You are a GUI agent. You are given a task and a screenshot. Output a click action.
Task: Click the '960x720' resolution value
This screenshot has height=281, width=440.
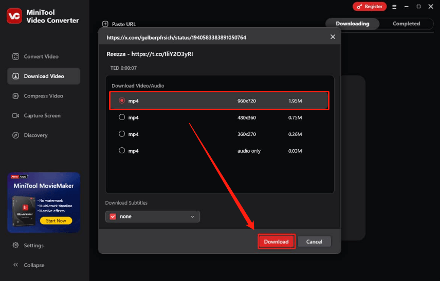click(247, 101)
